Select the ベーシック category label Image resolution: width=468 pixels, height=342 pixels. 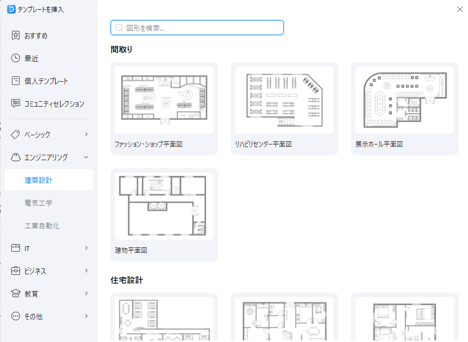tap(37, 135)
